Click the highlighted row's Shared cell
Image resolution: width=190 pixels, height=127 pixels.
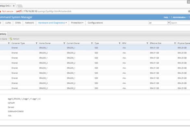click(x=15, y=48)
